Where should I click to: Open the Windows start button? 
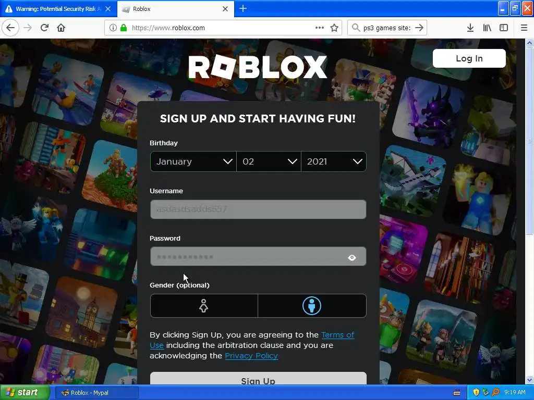(25, 393)
